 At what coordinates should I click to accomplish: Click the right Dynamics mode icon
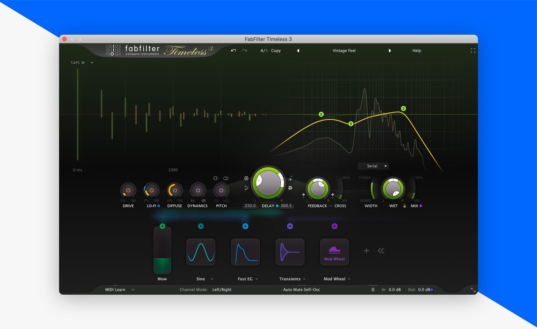tap(203, 200)
